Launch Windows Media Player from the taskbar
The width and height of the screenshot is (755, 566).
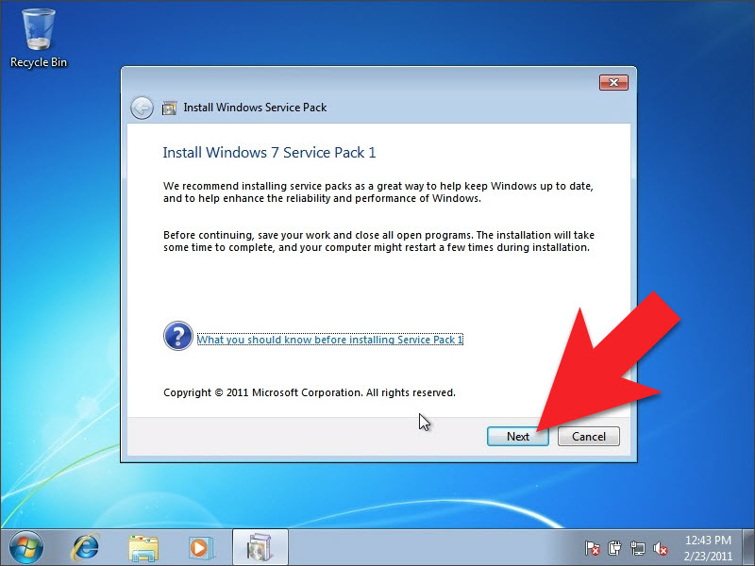coord(199,546)
